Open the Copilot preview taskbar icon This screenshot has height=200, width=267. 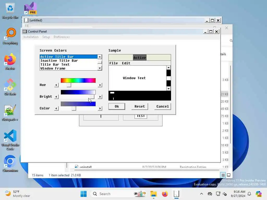[259, 194]
